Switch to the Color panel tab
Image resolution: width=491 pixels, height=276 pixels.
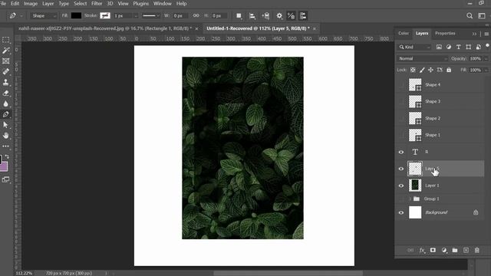click(x=404, y=34)
